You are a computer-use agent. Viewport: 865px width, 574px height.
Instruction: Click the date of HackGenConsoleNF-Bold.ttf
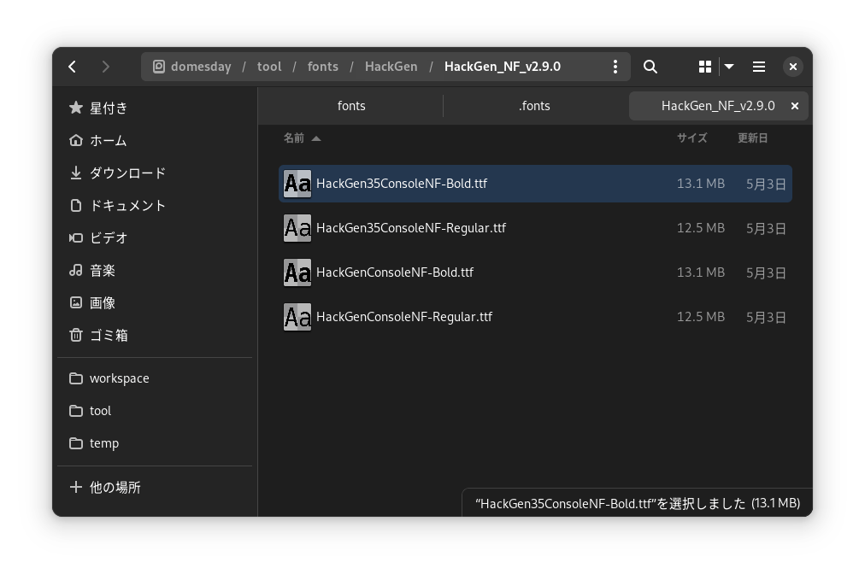pyautogui.click(x=766, y=272)
